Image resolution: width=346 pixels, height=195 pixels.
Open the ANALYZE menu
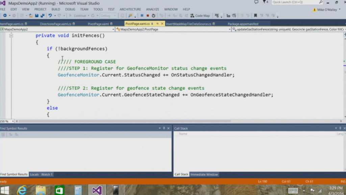(152, 9)
